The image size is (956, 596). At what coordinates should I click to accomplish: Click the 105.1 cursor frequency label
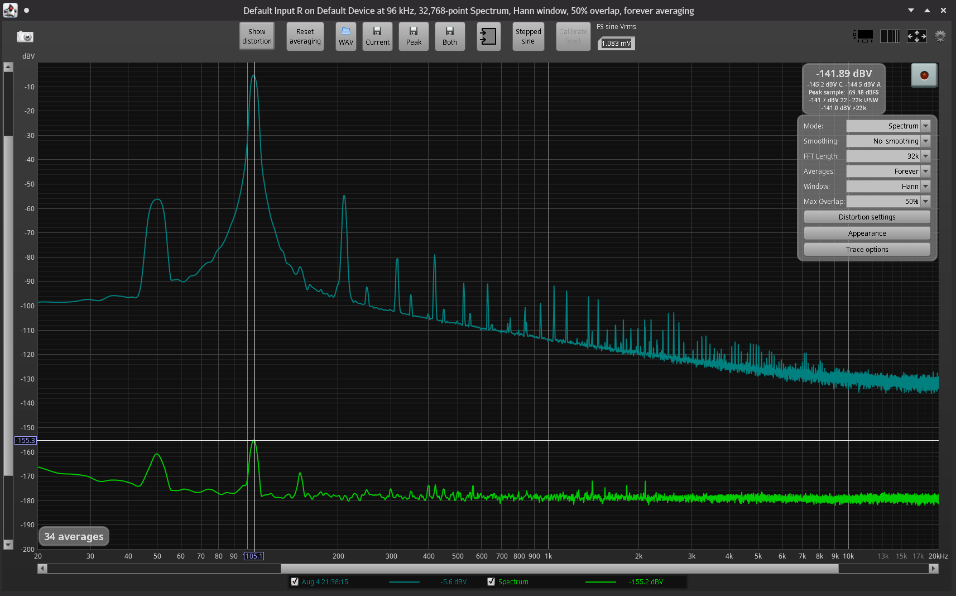[254, 556]
